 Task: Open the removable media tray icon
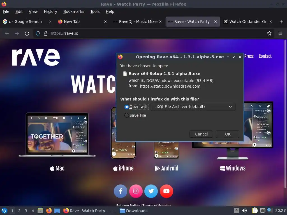tap(237, 211)
